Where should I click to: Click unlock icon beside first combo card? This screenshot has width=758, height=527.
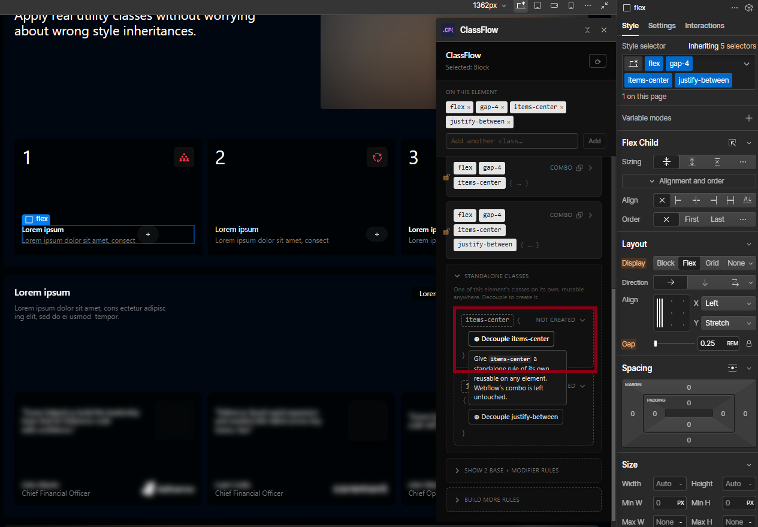point(446,177)
